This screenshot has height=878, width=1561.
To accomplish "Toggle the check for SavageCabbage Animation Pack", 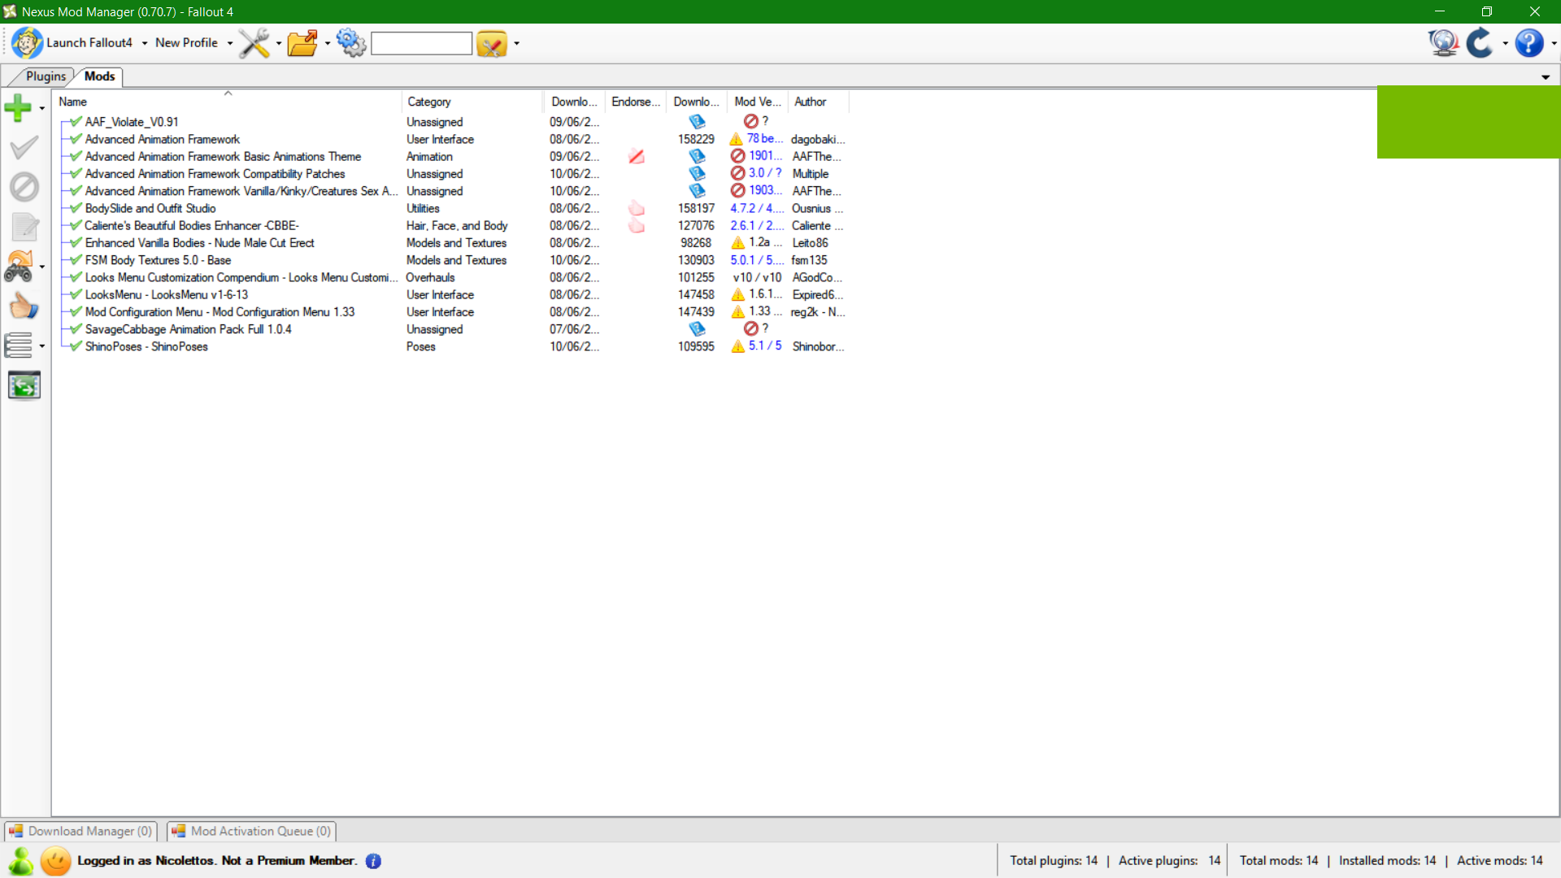I will coord(76,329).
